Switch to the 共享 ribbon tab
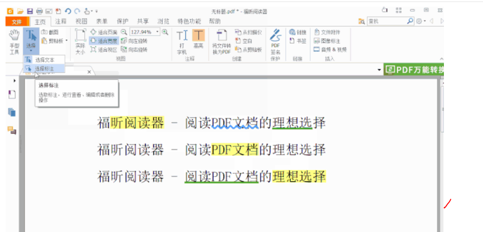This screenshot has height=232, width=483. click(143, 21)
